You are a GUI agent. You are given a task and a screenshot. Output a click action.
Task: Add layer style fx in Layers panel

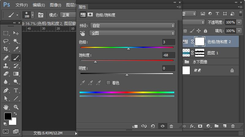[192, 126]
